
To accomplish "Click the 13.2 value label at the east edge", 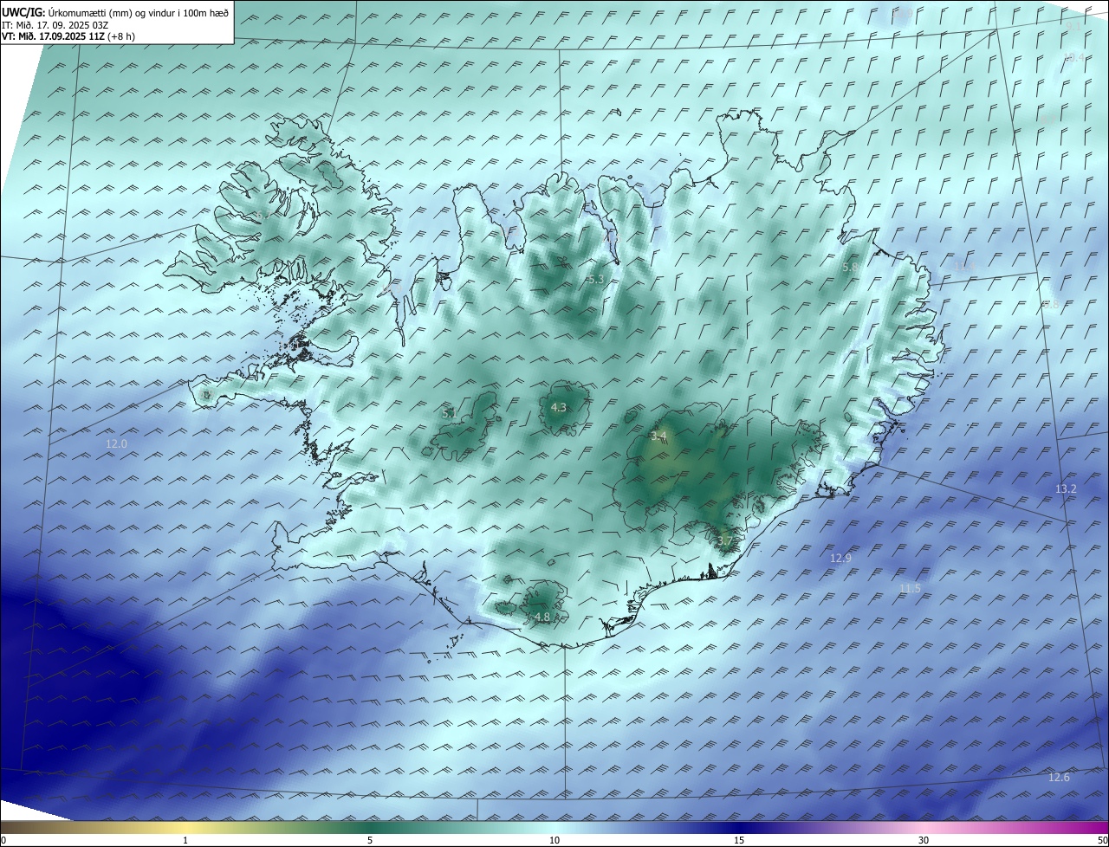I will click(x=1066, y=489).
